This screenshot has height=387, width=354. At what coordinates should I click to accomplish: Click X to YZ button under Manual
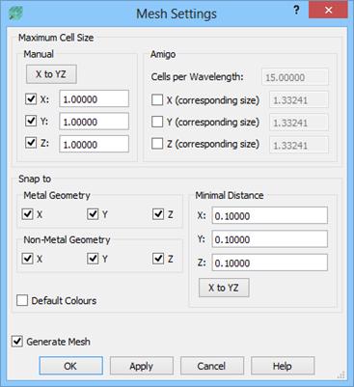[x=51, y=74]
